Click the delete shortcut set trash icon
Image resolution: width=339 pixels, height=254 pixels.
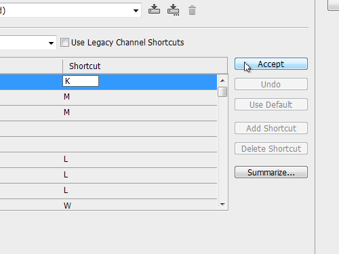pos(192,10)
